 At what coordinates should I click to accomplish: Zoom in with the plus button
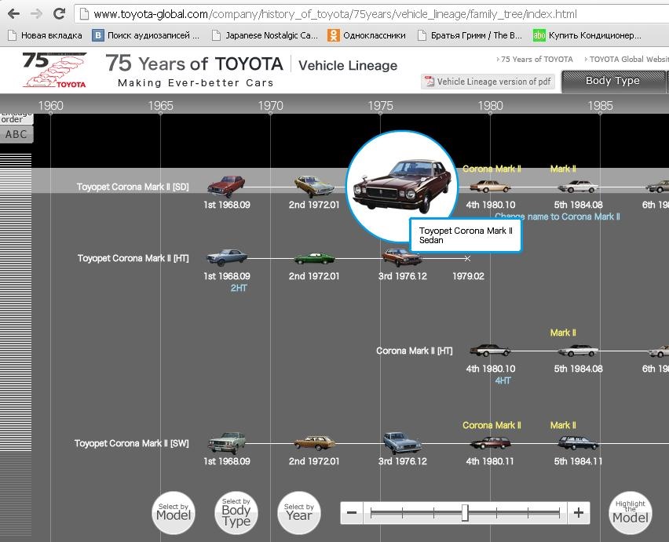click(x=579, y=513)
